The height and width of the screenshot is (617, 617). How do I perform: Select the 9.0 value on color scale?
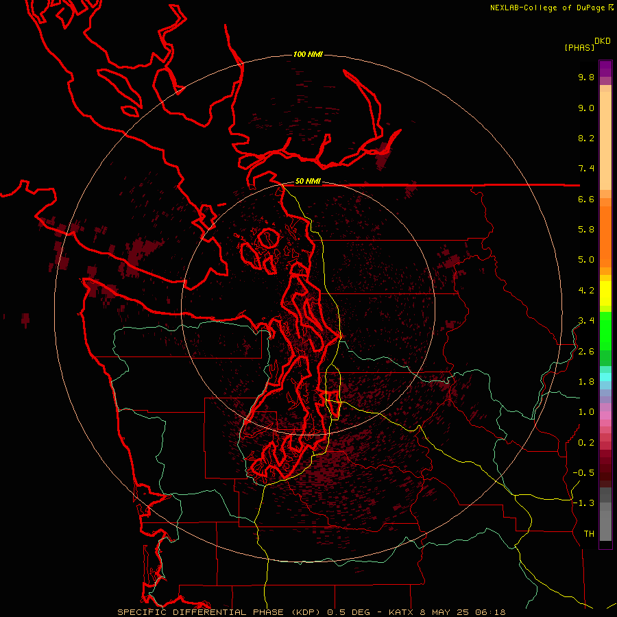coord(586,108)
